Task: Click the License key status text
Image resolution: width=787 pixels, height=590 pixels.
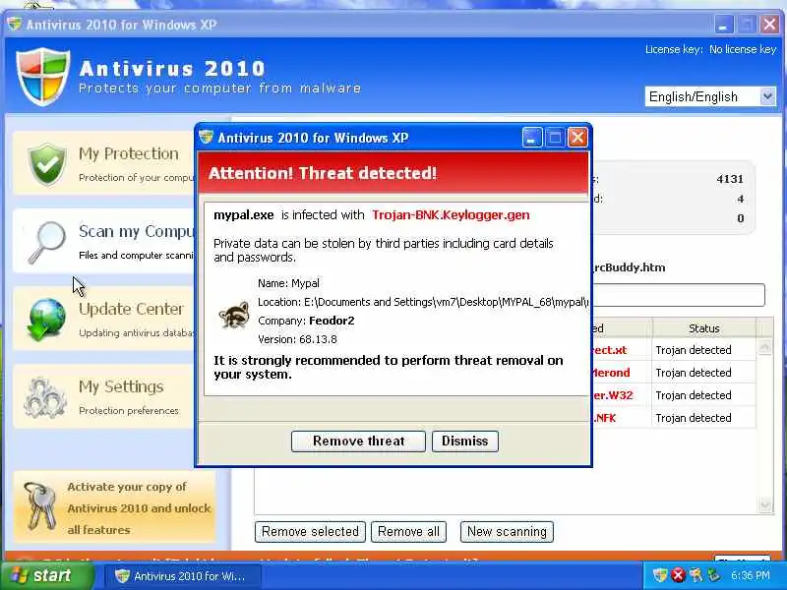Action: click(710, 49)
